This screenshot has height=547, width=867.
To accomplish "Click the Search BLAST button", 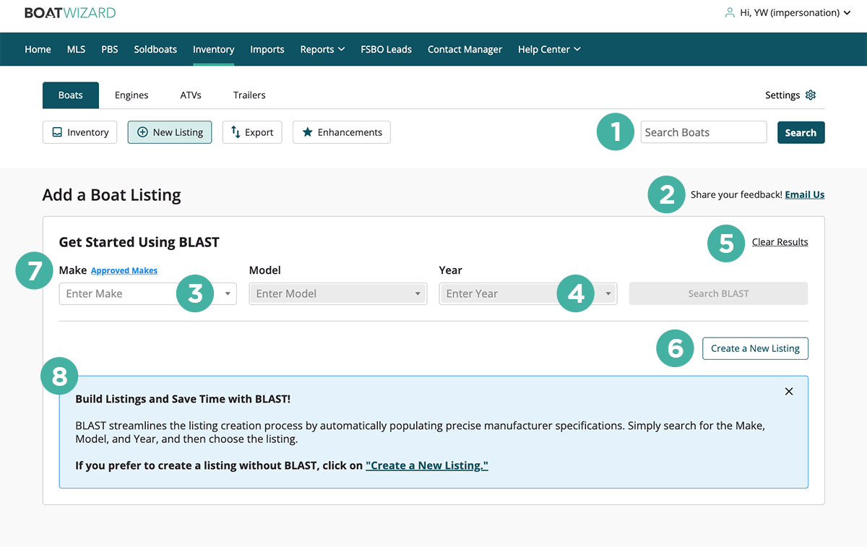I will coord(718,293).
